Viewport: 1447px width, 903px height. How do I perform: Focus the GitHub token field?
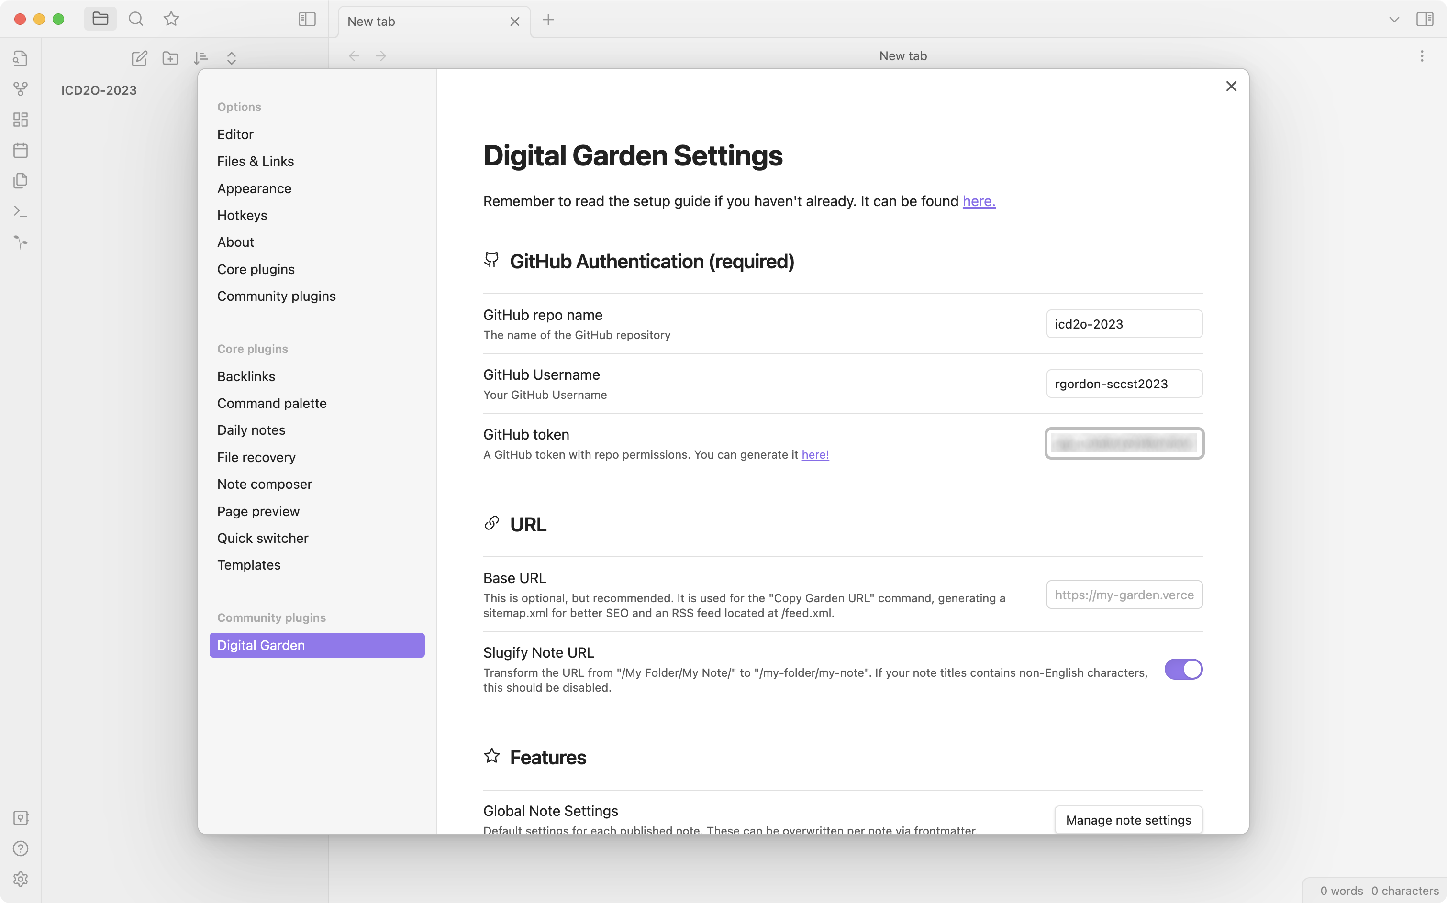coord(1124,443)
